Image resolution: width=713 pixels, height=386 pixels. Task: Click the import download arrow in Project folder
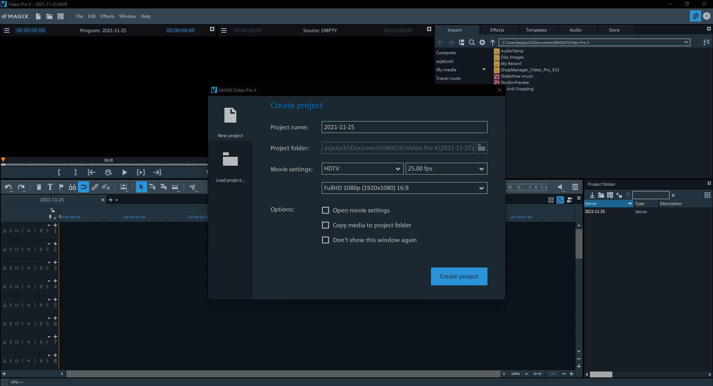coord(592,195)
